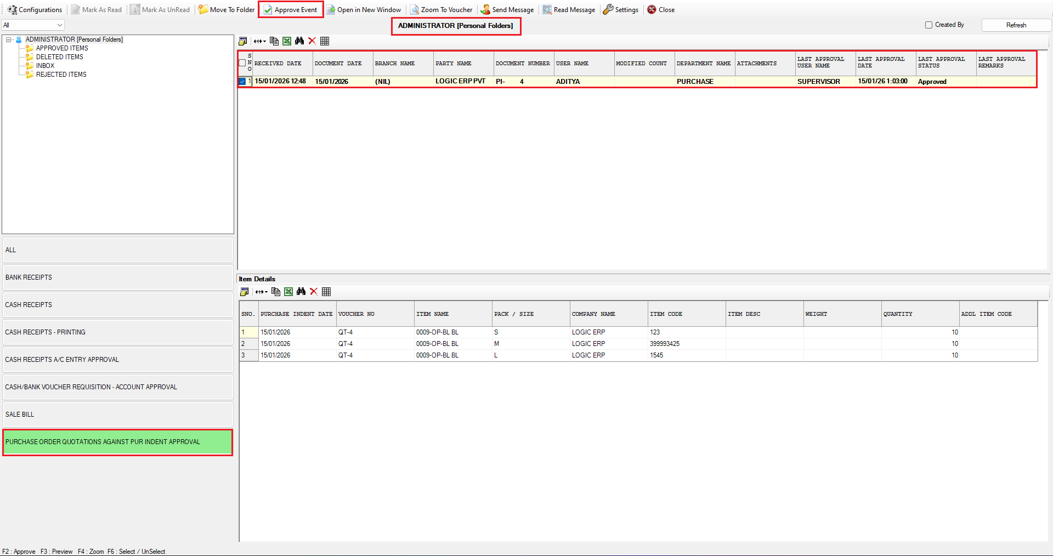
Task: Click the Excel export icon above the top grid
Action: point(287,41)
